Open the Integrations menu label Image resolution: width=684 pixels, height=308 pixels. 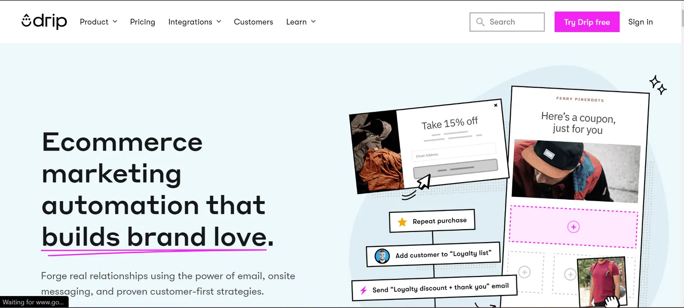tap(190, 22)
